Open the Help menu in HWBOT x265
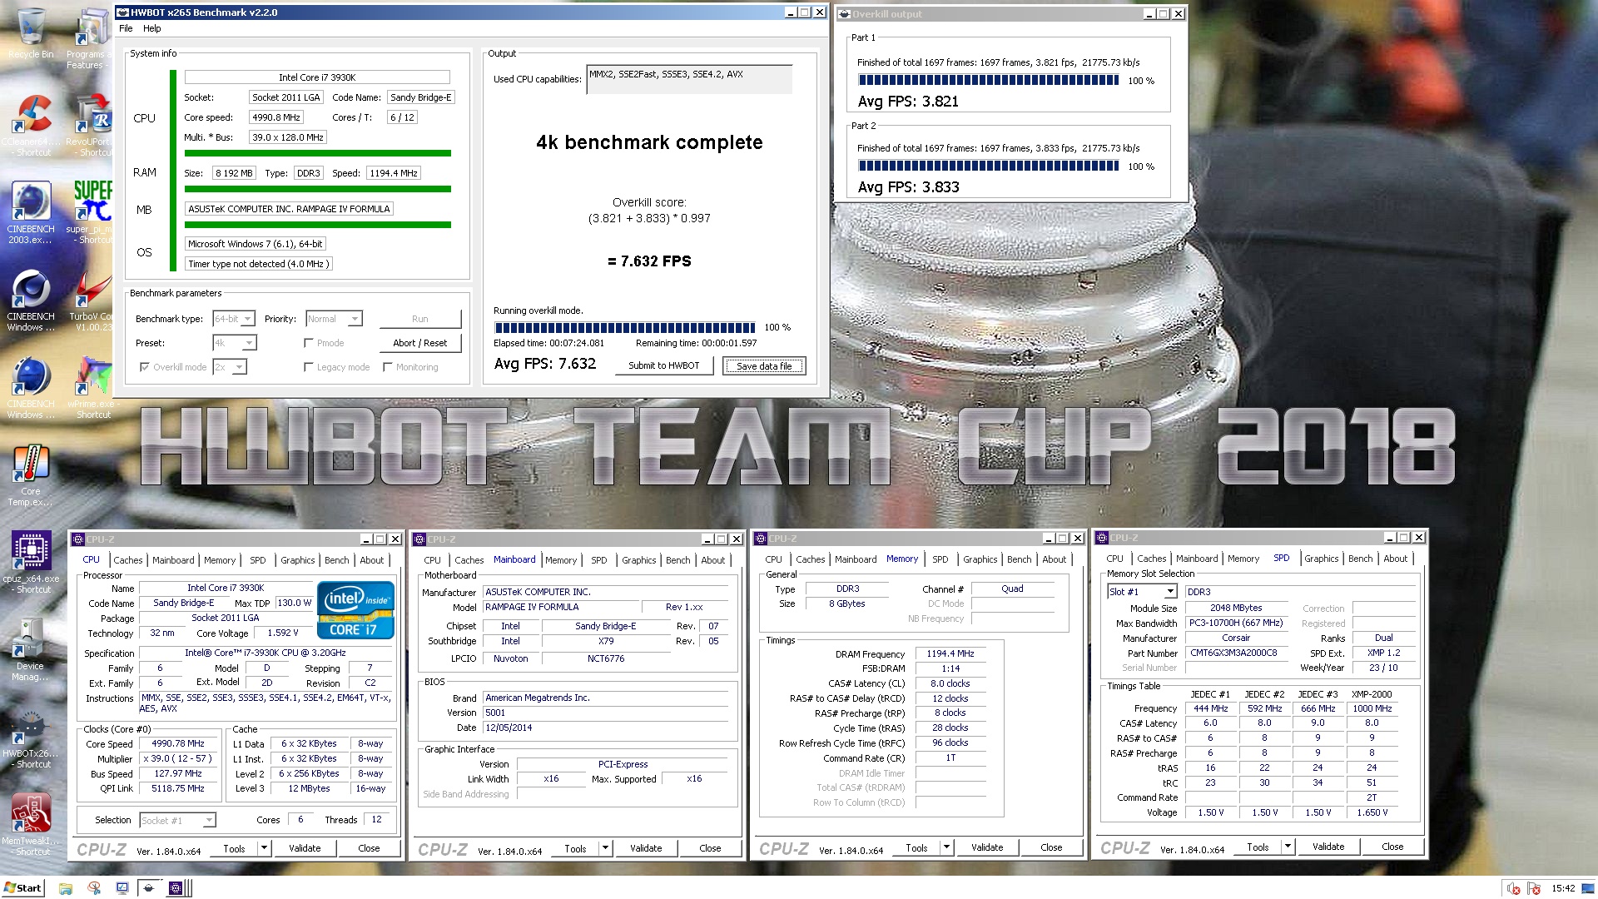This screenshot has width=1598, height=899. [151, 28]
